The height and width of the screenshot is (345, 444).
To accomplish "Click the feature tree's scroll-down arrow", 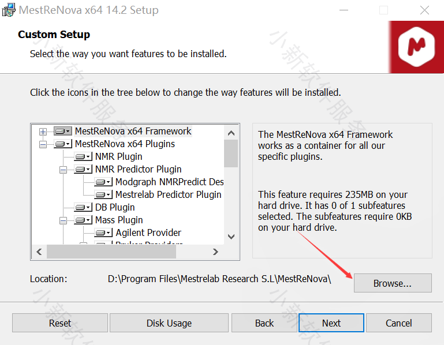I will coord(231,237).
